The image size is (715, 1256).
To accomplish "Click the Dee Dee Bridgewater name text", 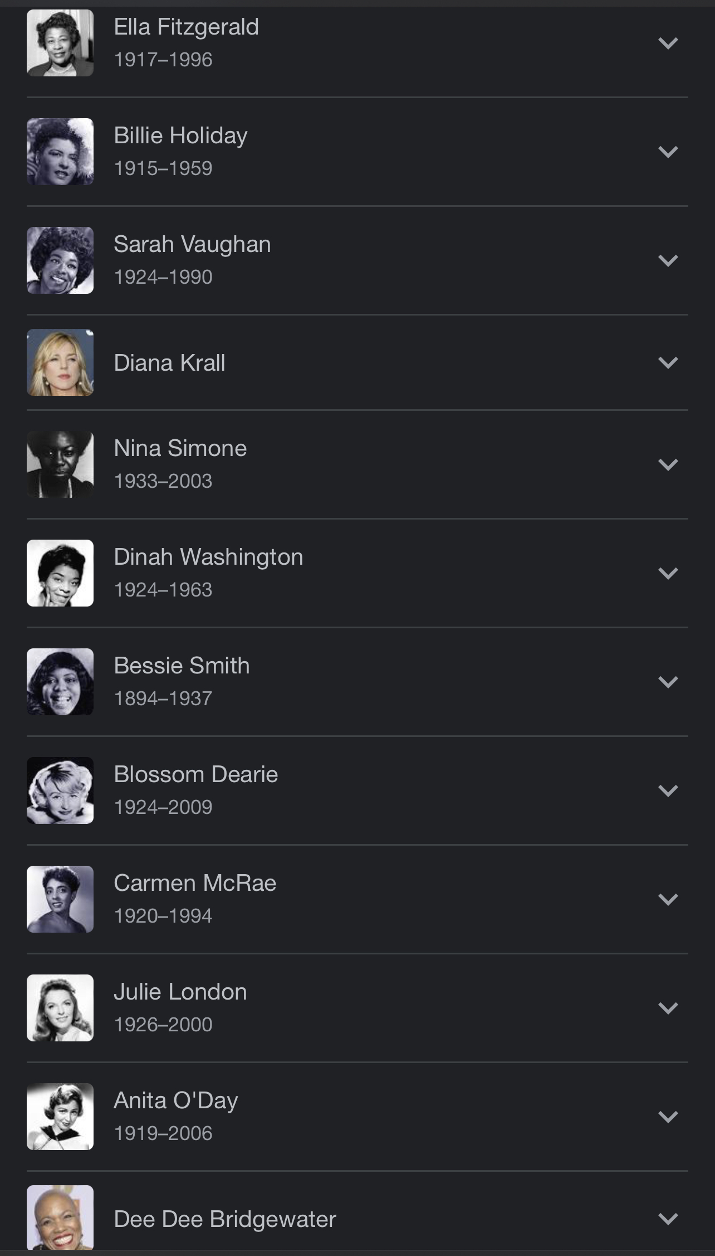I will click(225, 1219).
